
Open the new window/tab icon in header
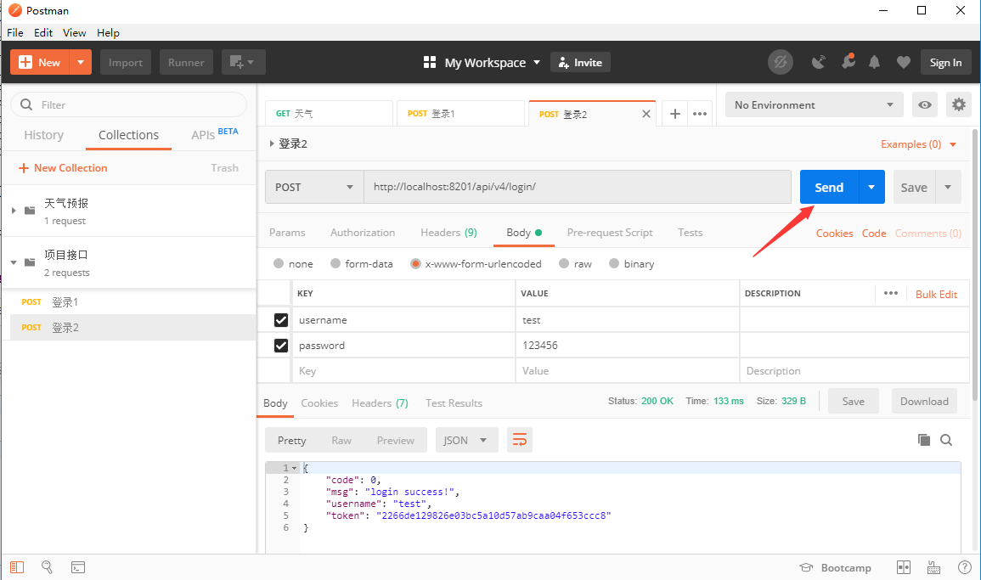tap(244, 62)
